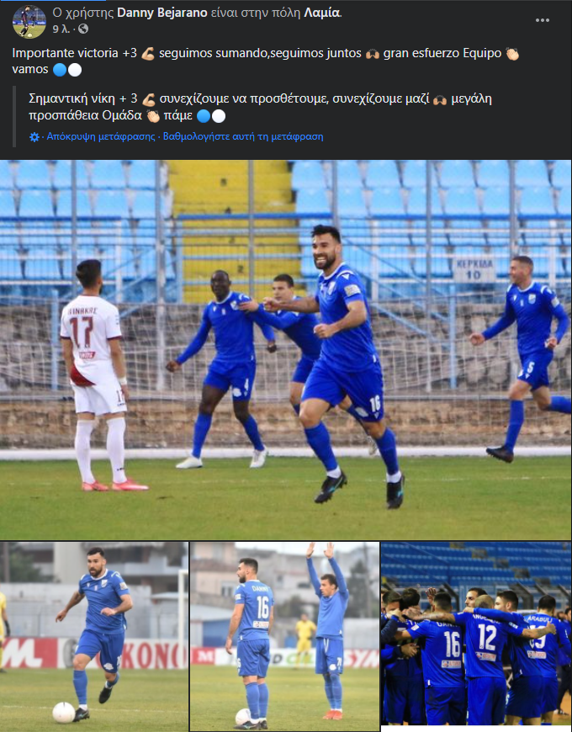Screen dimensions: 572x732
Task: Open translation settings gear icon
Action: tap(34, 137)
